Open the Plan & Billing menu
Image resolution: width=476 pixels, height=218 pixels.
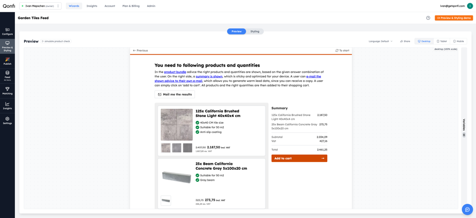click(131, 5)
